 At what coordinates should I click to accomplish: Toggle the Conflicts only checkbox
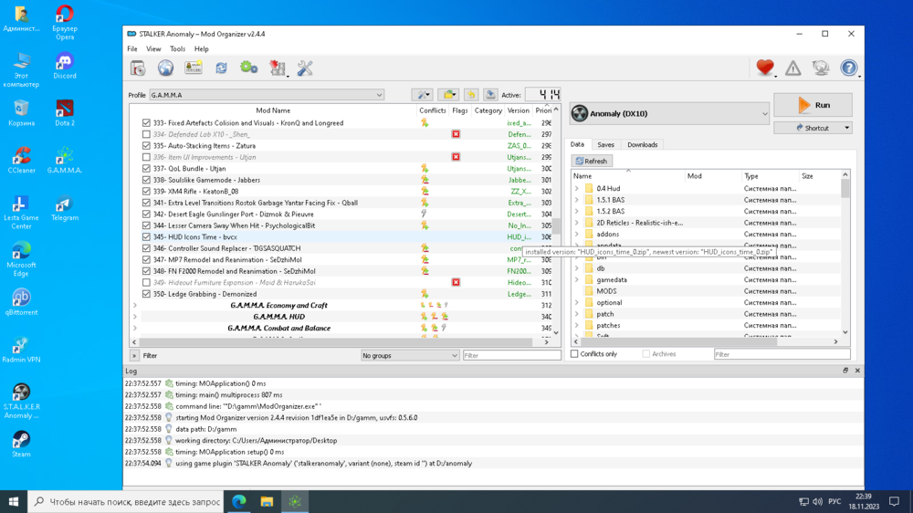(x=575, y=354)
